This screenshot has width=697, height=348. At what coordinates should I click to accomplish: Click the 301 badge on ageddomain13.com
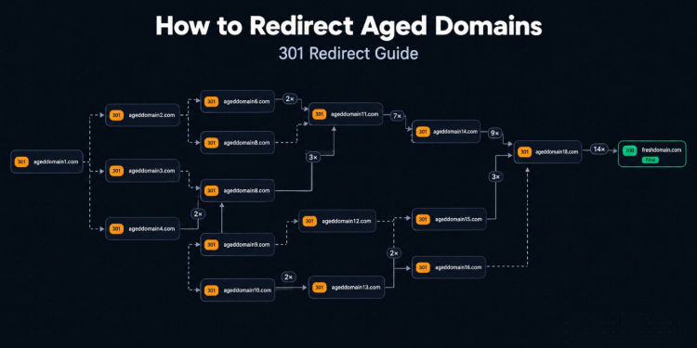point(320,288)
